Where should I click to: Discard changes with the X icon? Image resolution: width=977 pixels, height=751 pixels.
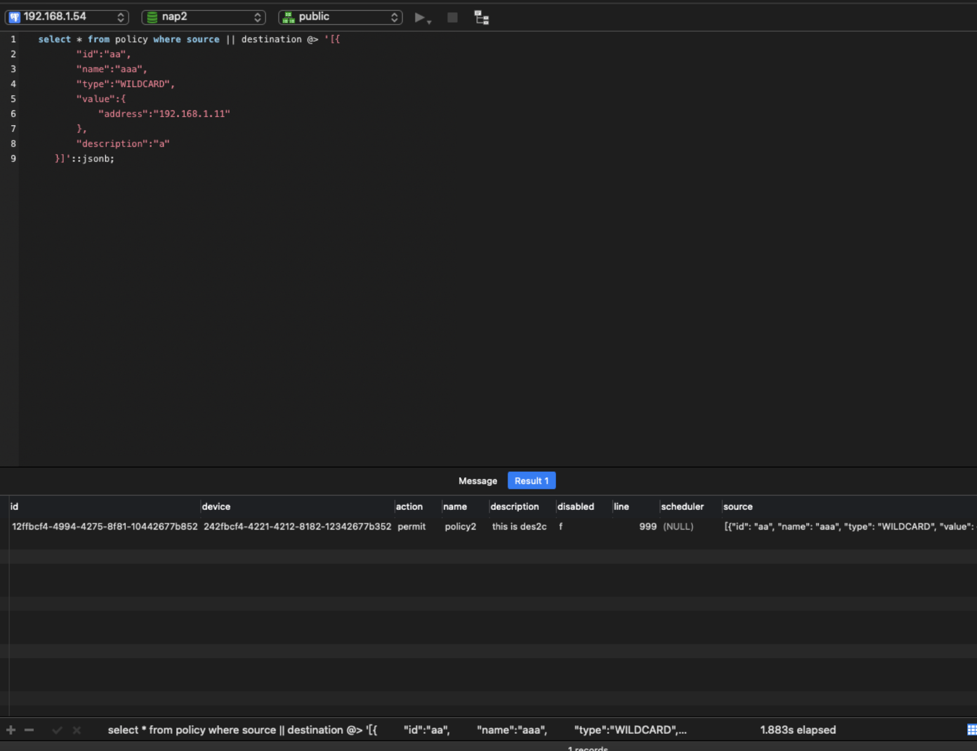pos(77,730)
